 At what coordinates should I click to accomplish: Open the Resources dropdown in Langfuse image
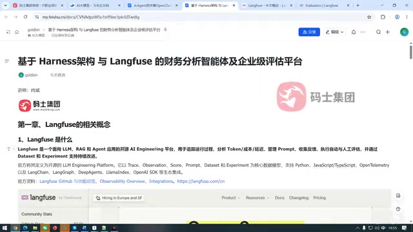(x=257, y=198)
